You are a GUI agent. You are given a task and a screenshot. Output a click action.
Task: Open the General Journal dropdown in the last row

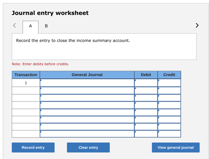tap(87, 134)
